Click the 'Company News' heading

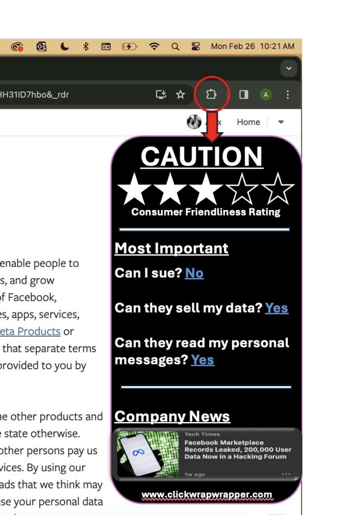172,416
